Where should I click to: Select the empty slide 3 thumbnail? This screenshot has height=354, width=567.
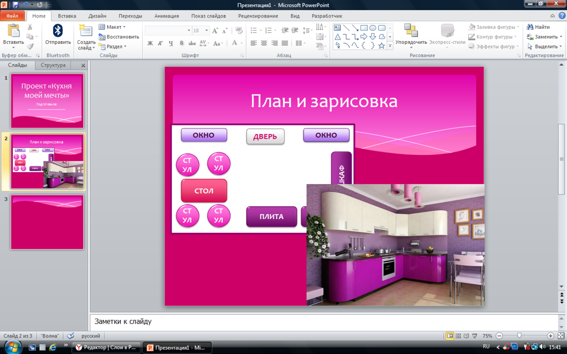47,222
